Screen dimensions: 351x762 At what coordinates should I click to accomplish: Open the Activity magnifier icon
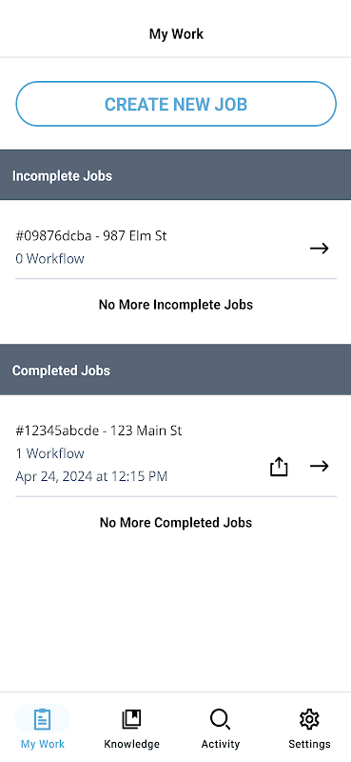(x=221, y=719)
